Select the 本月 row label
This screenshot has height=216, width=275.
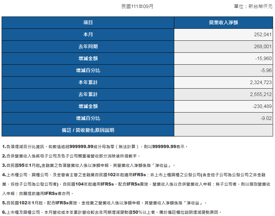tap(88, 35)
